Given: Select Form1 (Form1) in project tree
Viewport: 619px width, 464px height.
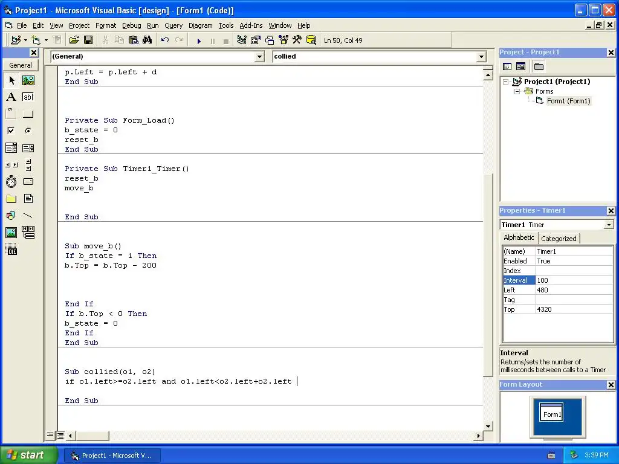Looking at the screenshot, I should (568, 101).
